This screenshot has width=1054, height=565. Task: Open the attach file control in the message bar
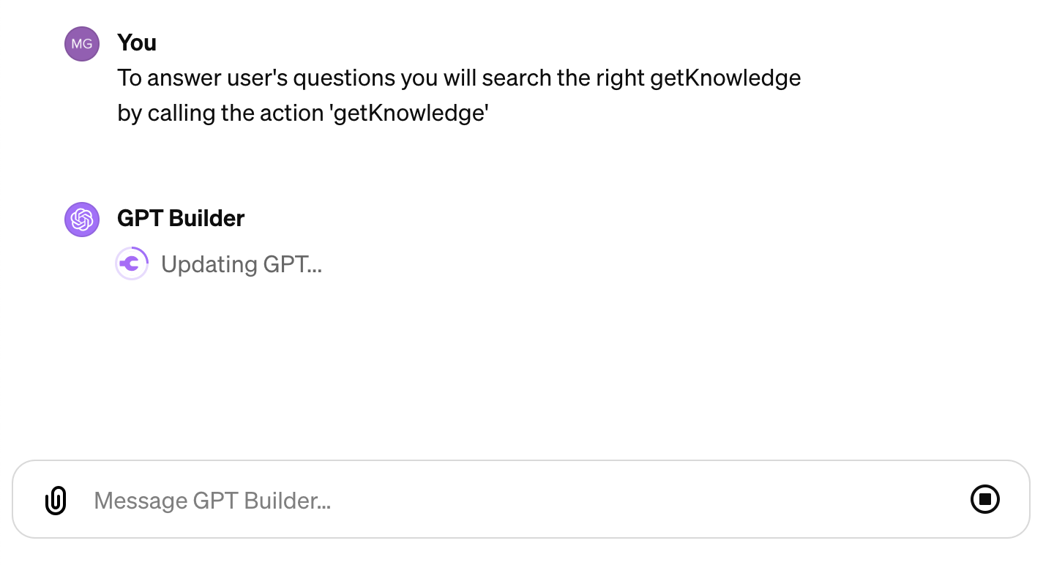tap(55, 500)
